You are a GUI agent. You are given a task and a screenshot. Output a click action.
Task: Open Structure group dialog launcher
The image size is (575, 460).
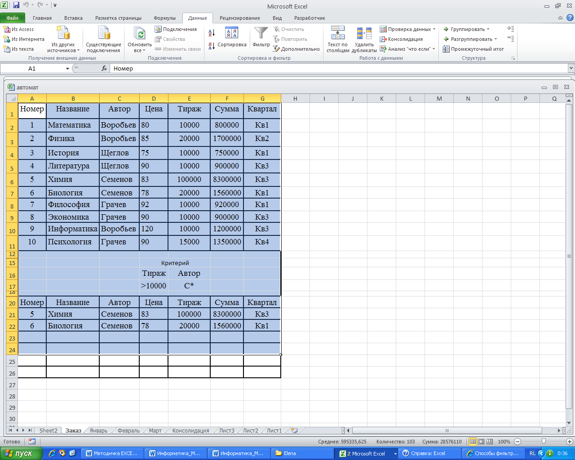[513, 58]
